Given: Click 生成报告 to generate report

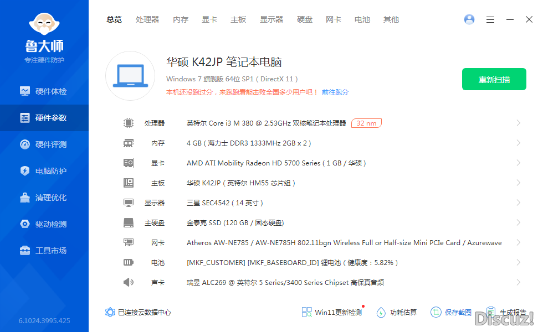Looking at the screenshot, I should click(506, 312).
